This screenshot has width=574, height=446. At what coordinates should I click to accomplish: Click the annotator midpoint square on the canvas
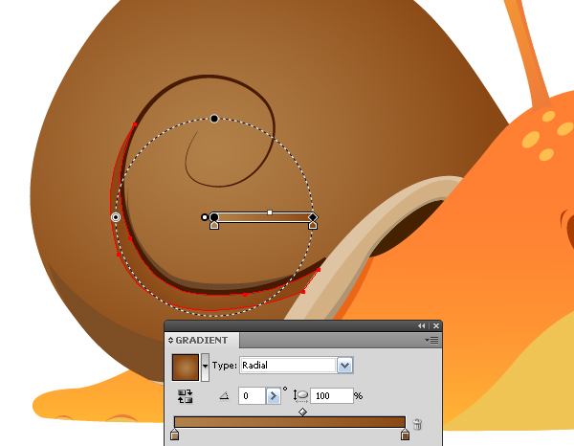[270, 212]
